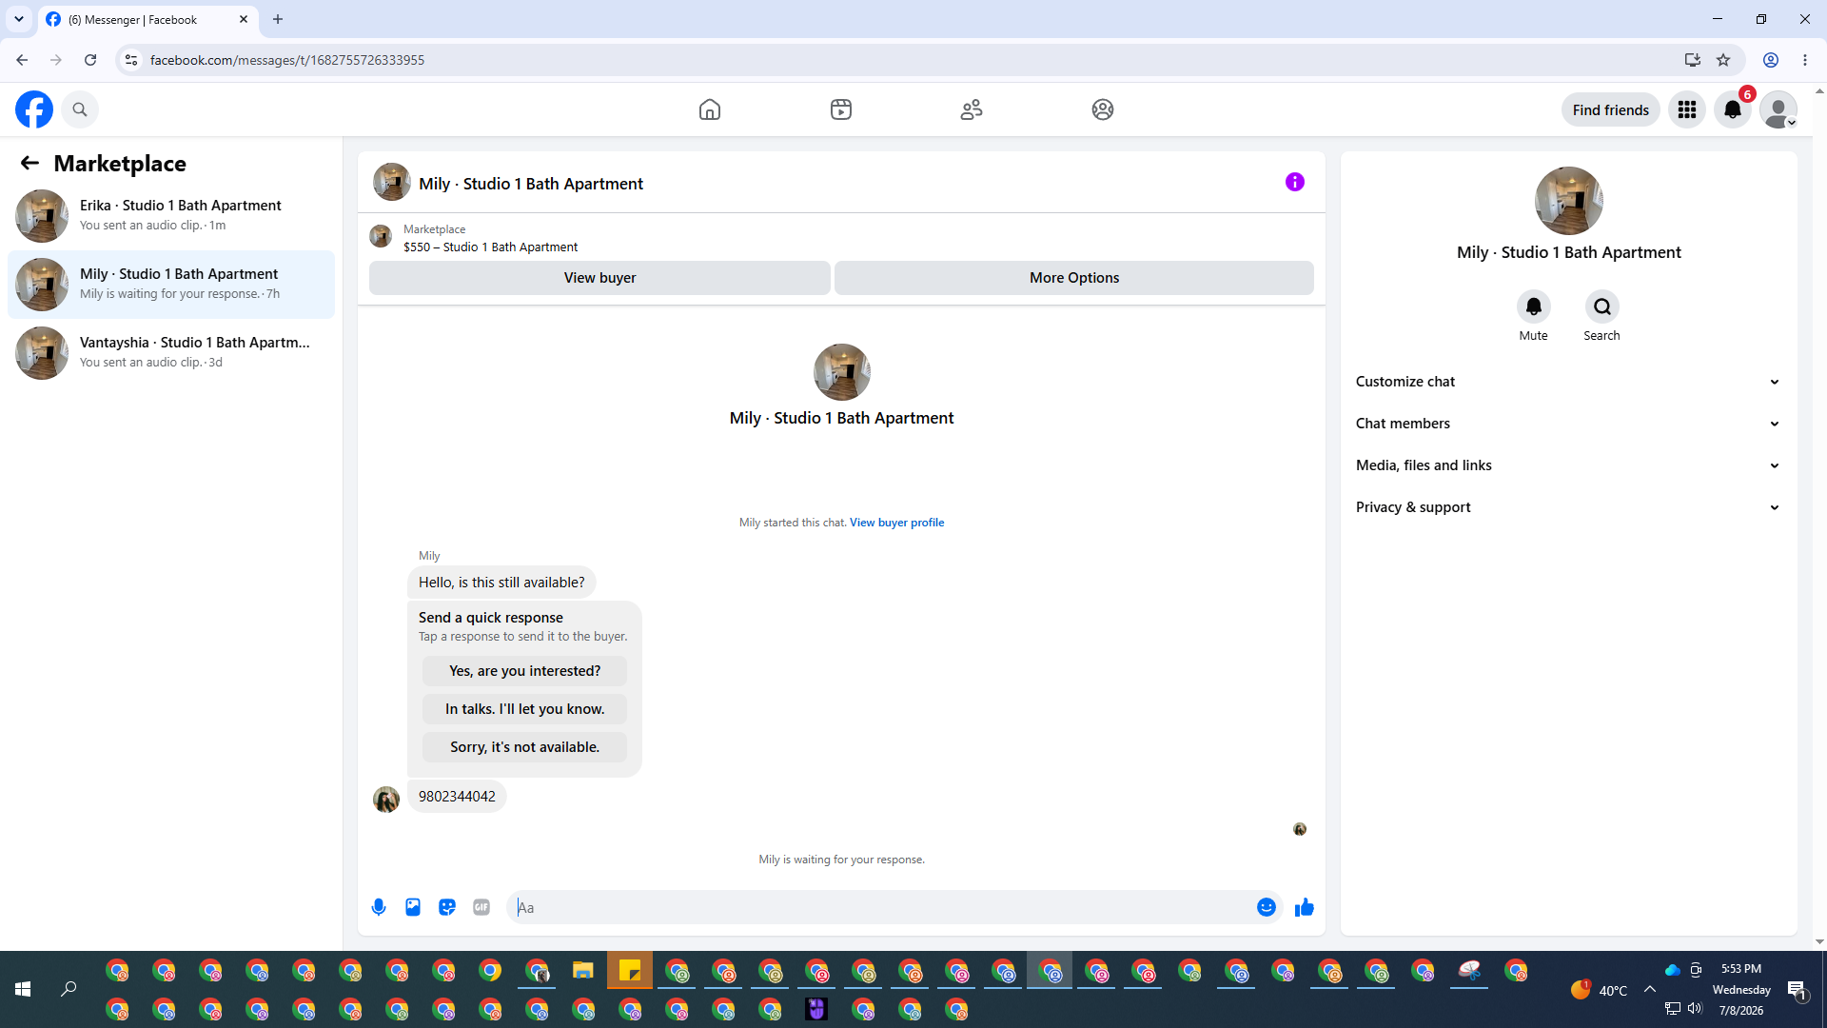The height and width of the screenshot is (1028, 1827).
Task: Go to the Home feed icon
Action: pos(710,109)
